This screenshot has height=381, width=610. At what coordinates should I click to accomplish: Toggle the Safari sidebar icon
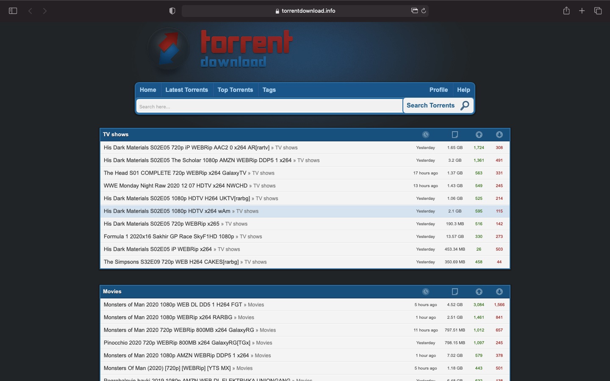pyautogui.click(x=13, y=11)
